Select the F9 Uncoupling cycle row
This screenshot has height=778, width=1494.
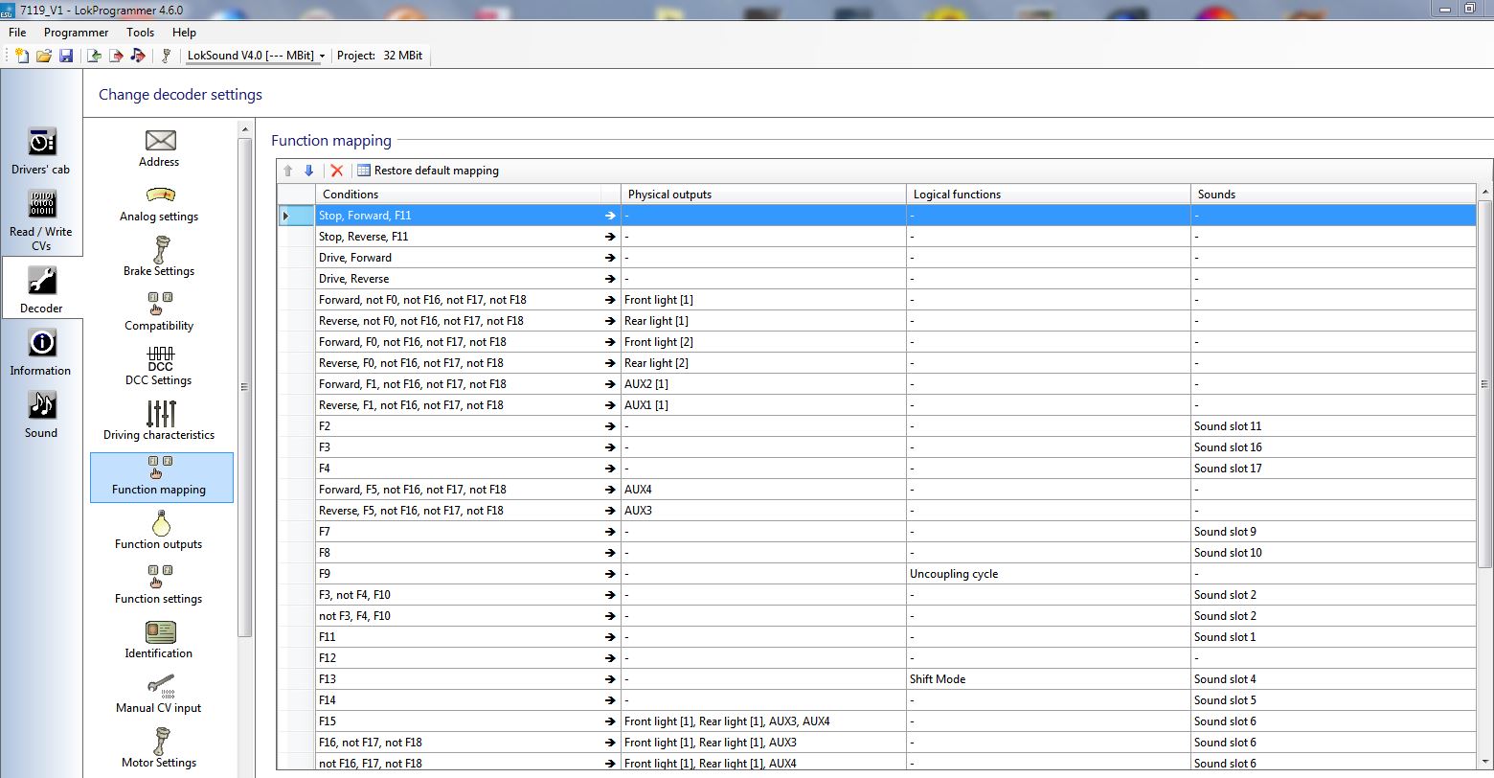click(460, 574)
